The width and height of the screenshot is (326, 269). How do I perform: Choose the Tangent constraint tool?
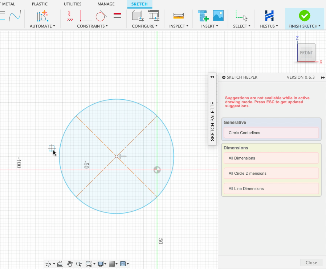point(101,16)
